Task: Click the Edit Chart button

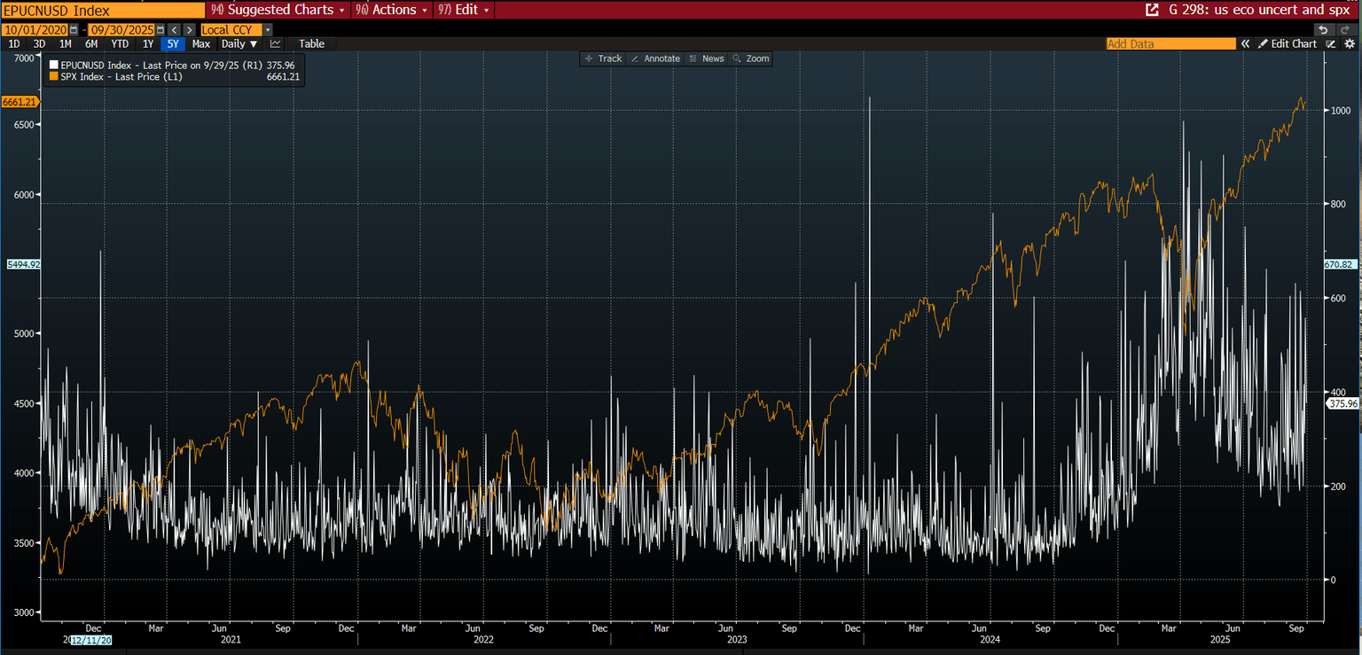Action: (1288, 43)
